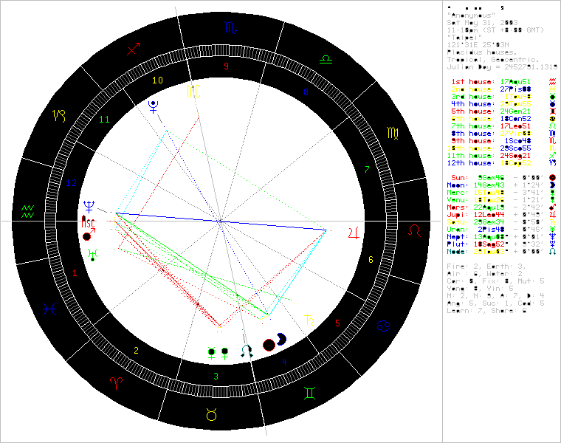The height and width of the screenshot is (443, 561).
Task: Select the Pluto glyph inside the chart
Action: tap(154, 107)
